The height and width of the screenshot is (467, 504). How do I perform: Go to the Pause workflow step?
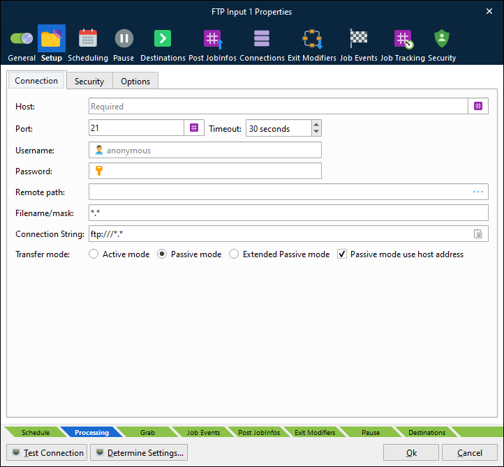[371, 432]
